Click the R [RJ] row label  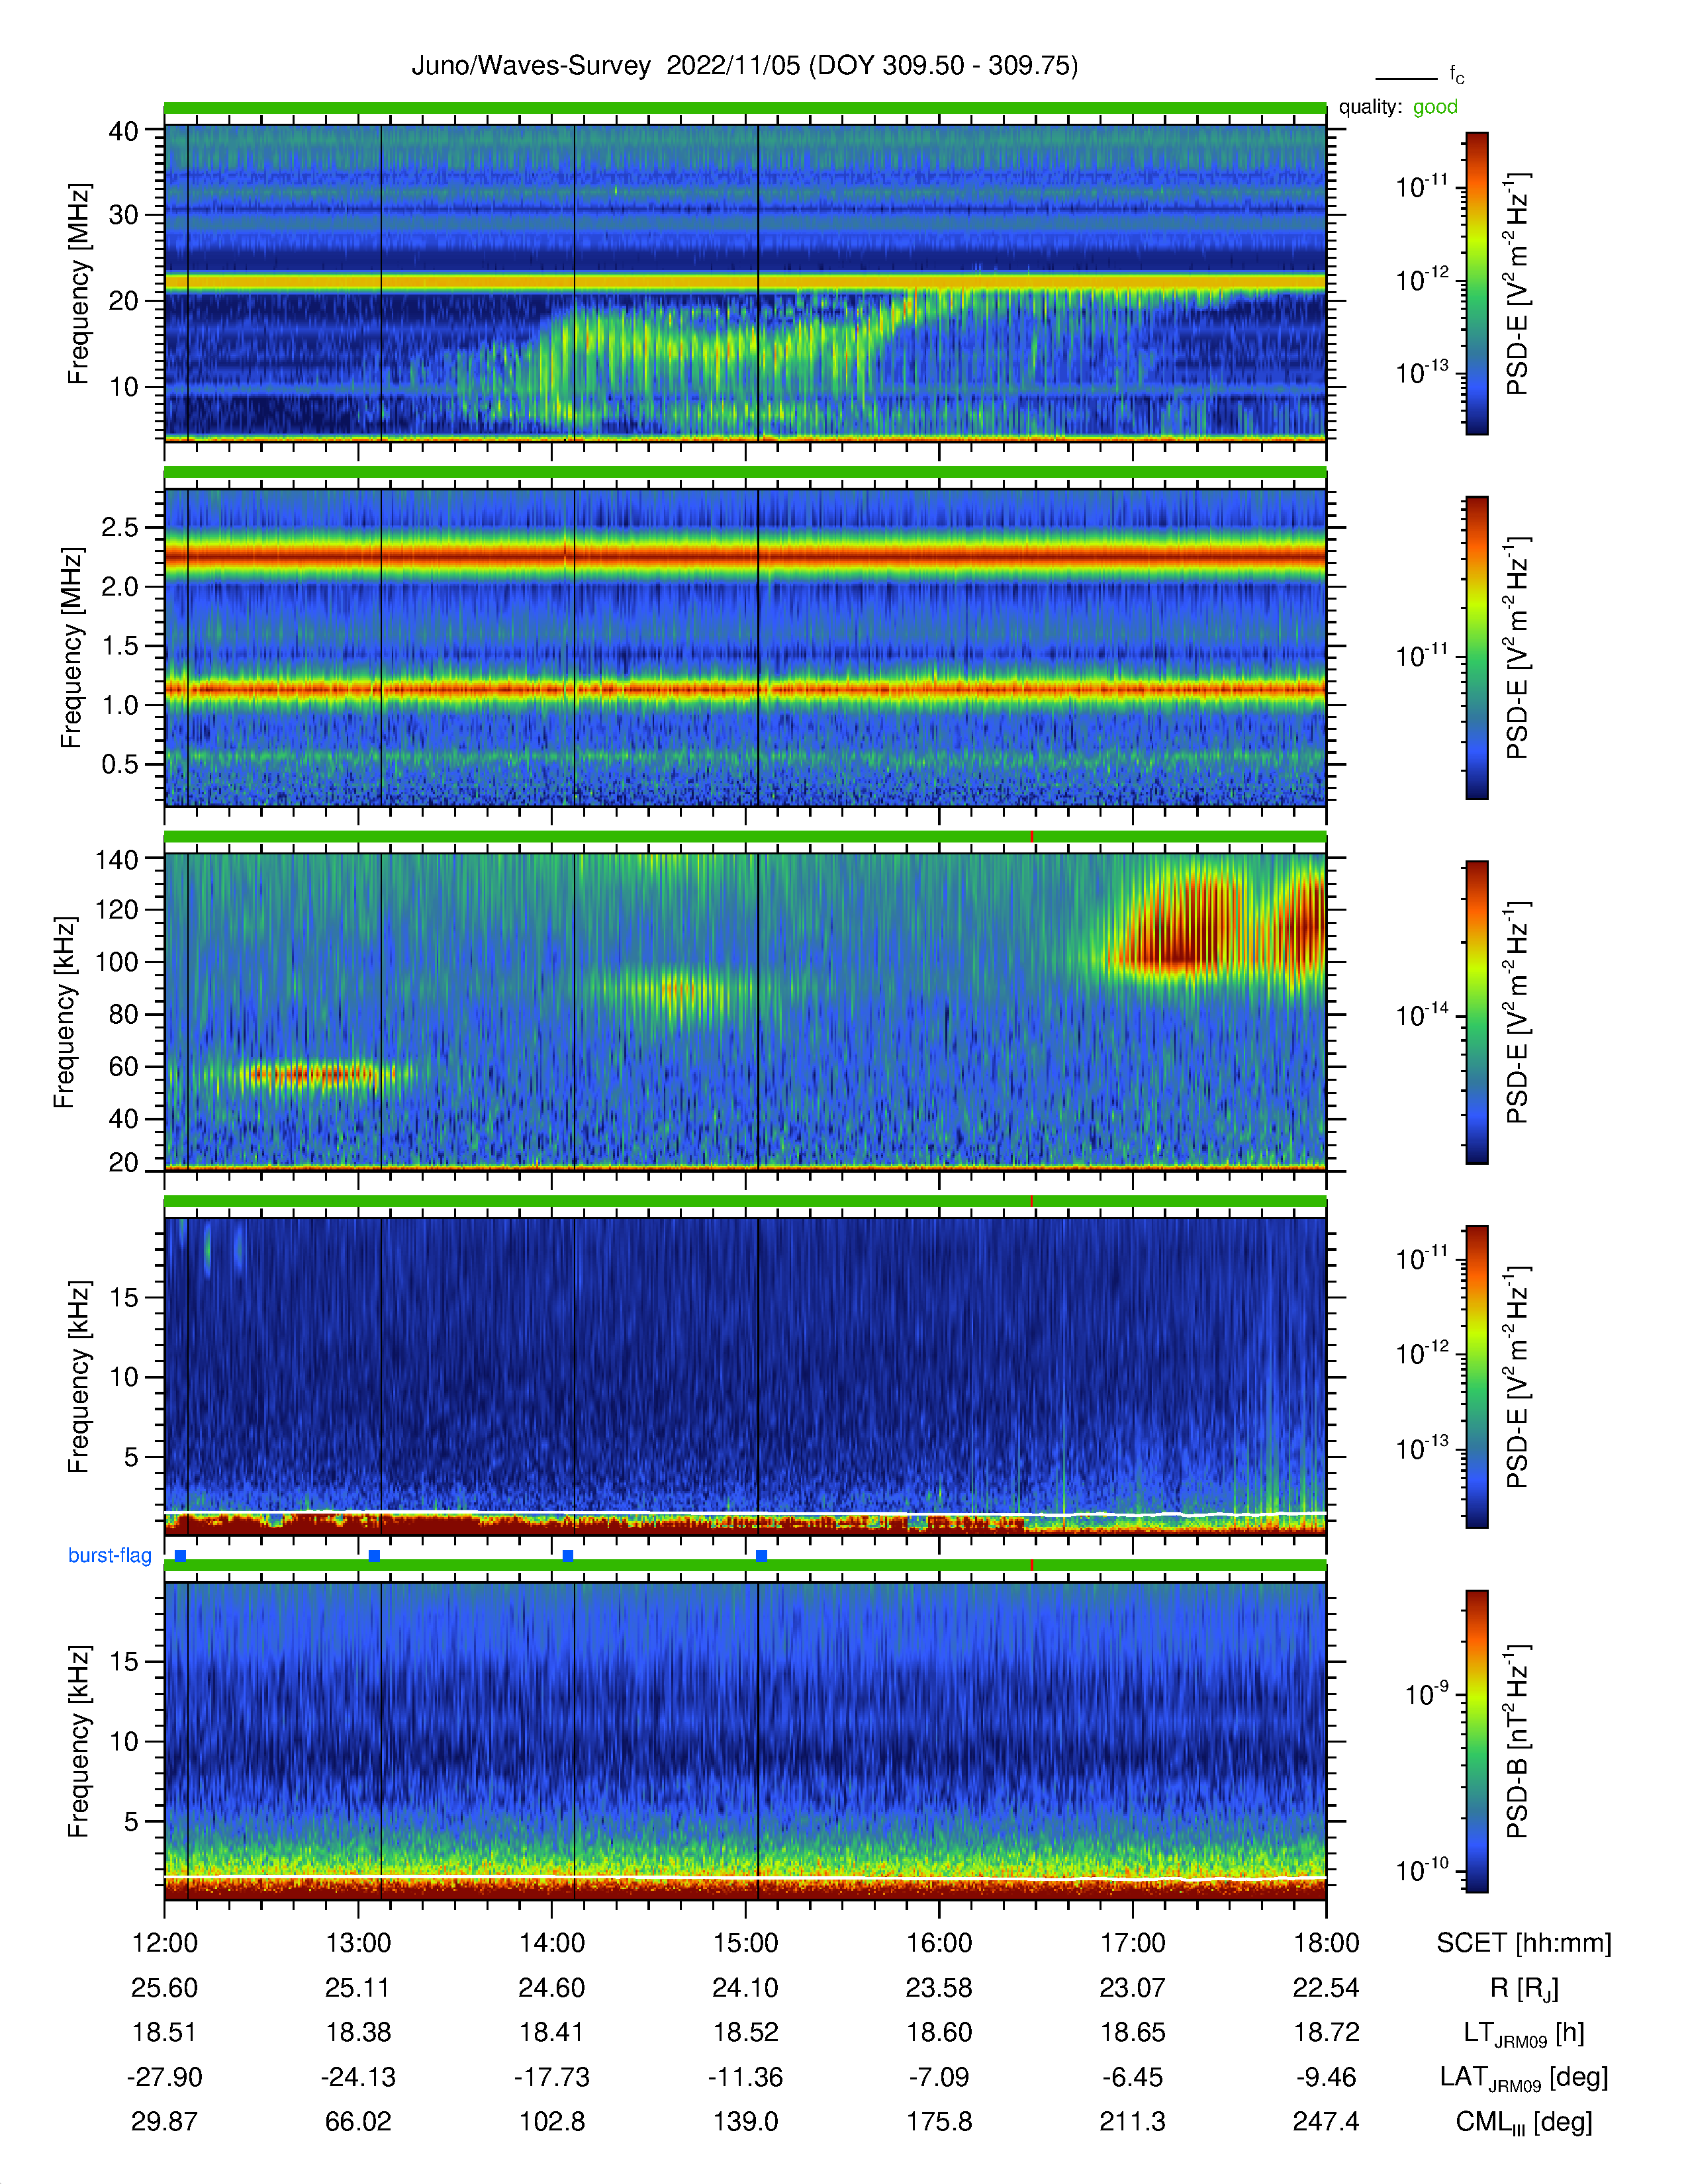1524,1988
